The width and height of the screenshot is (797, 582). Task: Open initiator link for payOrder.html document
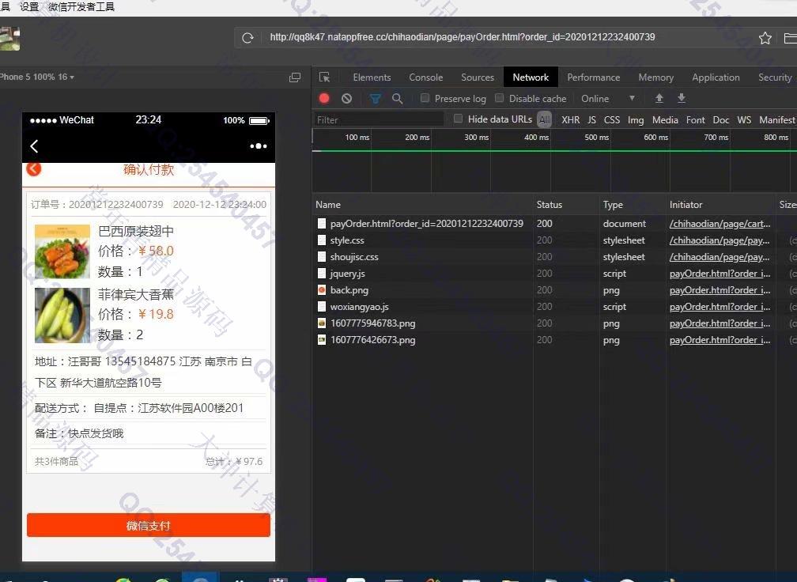click(720, 224)
